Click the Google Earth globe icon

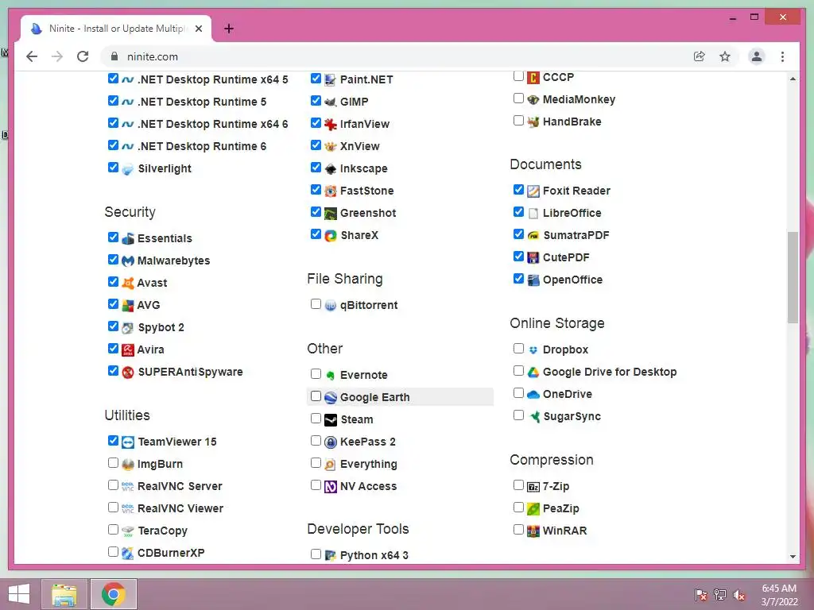(x=330, y=398)
